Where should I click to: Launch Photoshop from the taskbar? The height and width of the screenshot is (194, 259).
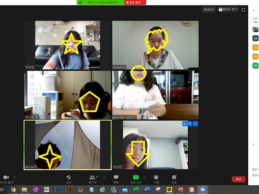click(58, 190)
